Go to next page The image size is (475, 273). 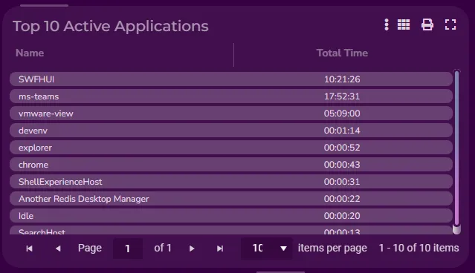[x=192, y=249]
